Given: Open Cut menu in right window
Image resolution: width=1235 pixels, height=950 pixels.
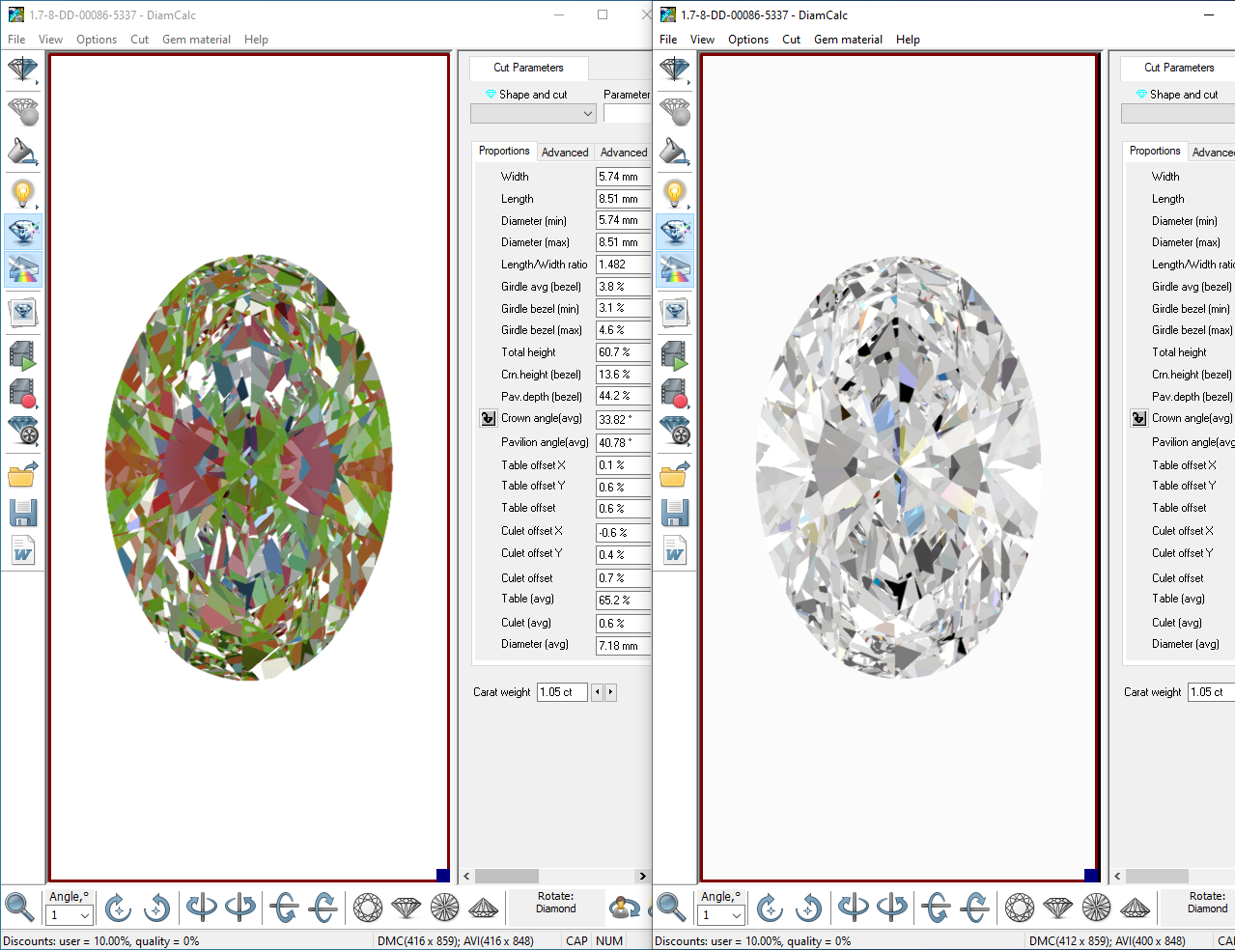Looking at the screenshot, I should click(791, 40).
